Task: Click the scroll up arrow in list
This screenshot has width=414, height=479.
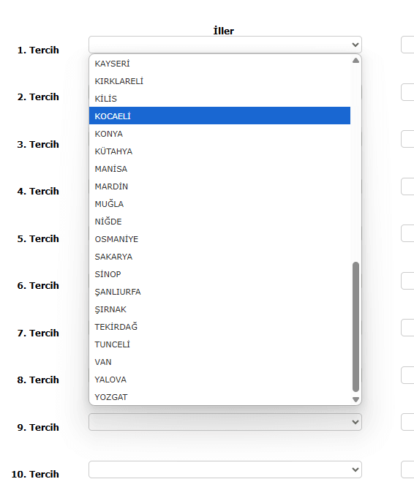Action: [x=355, y=61]
